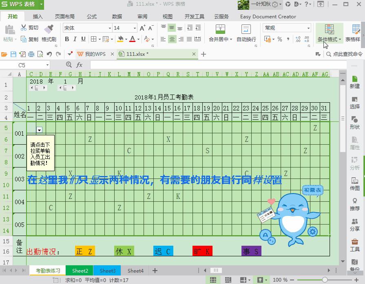The image size is (365, 284).
Task: Toggle Italic formatting
Action: point(75,39)
